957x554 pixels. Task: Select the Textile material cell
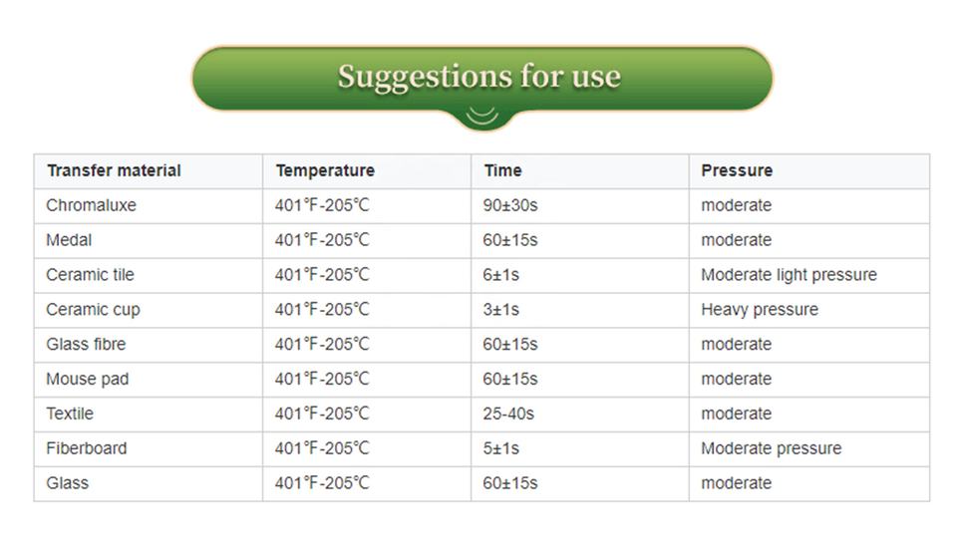tap(70, 414)
